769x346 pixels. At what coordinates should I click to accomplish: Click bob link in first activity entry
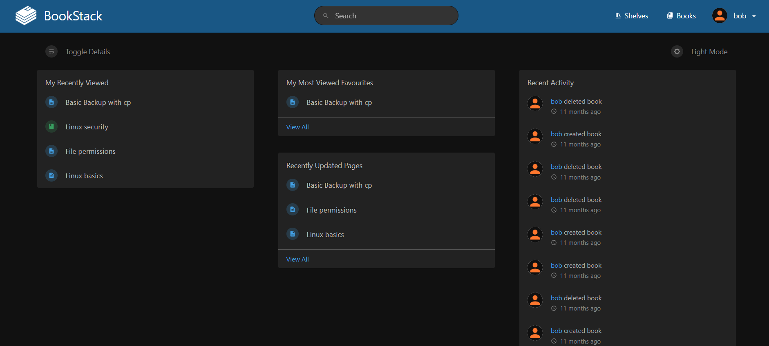pyautogui.click(x=556, y=101)
